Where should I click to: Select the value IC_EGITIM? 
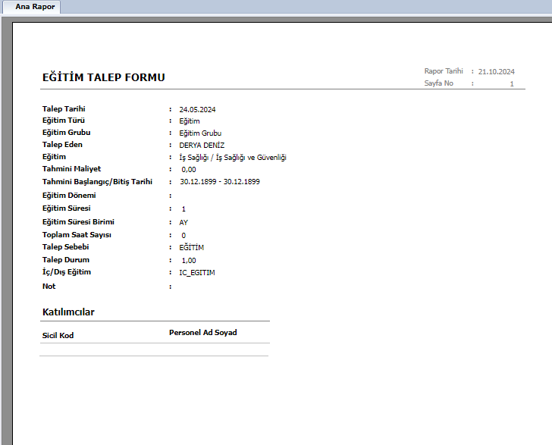(197, 273)
